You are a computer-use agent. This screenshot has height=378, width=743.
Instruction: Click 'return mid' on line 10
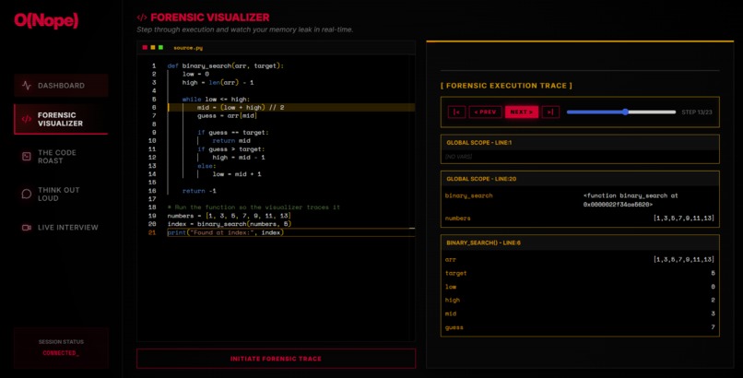231,141
